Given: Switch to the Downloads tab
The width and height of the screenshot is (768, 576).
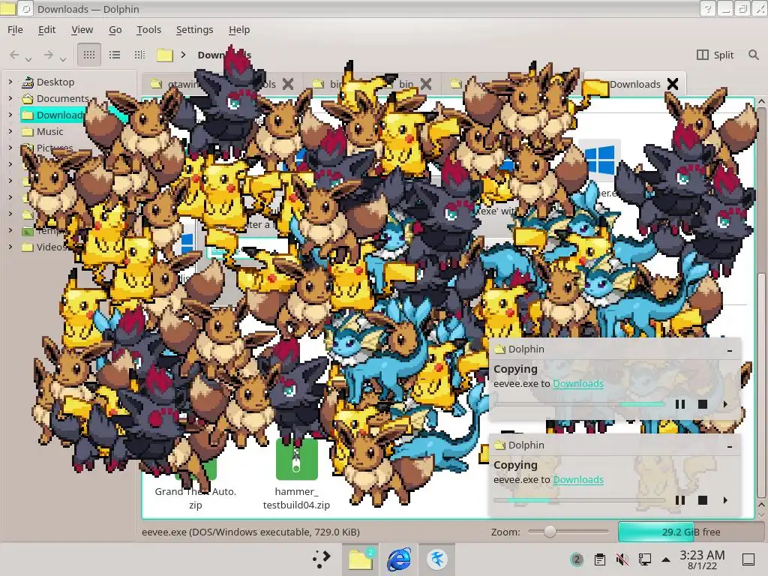Looking at the screenshot, I should 634,84.
